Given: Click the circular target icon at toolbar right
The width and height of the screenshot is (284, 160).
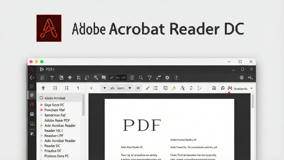Looking at the screenshot, I should pyautogui.click(x=242, y=78).
